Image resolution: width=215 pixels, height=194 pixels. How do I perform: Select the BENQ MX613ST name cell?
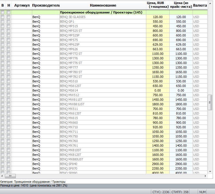coord(103,113)
